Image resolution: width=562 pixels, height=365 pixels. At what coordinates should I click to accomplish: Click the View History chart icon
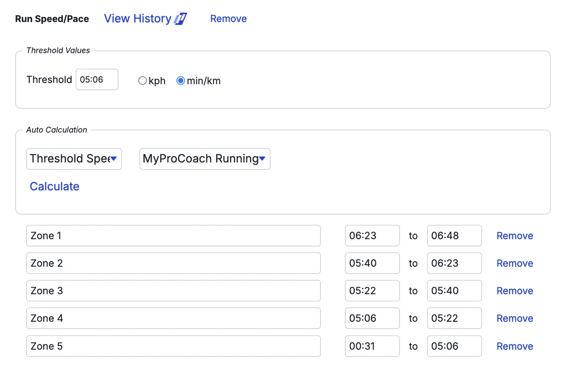[180, 19]
